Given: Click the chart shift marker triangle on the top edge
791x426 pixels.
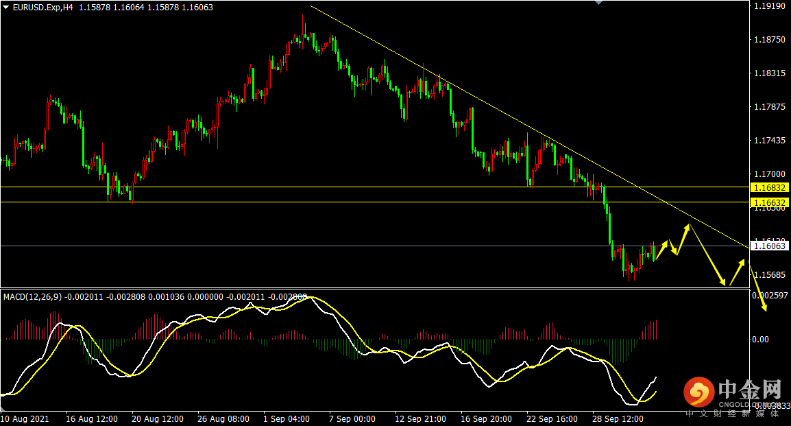Looking at the screenshot, I should (599, 3).
